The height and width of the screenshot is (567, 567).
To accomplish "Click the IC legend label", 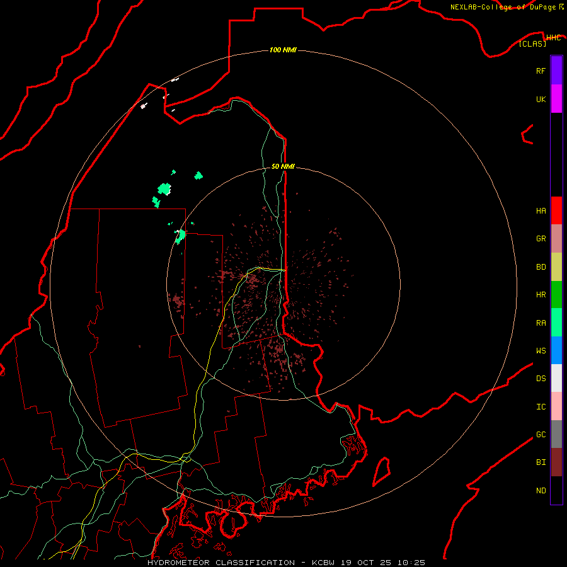I will (541, 407).
